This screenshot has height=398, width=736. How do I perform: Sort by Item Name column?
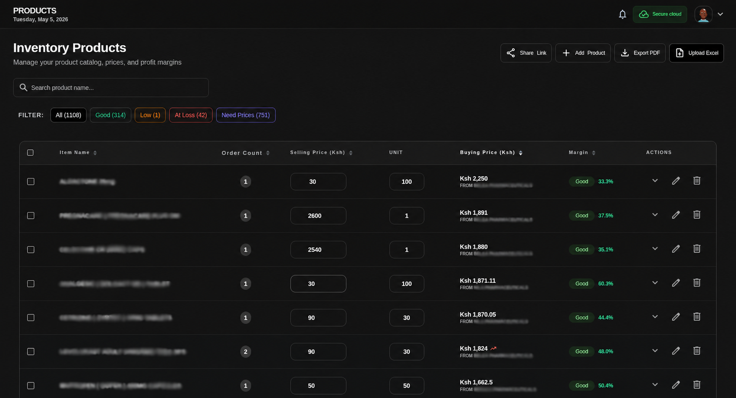tap(78, 153)
